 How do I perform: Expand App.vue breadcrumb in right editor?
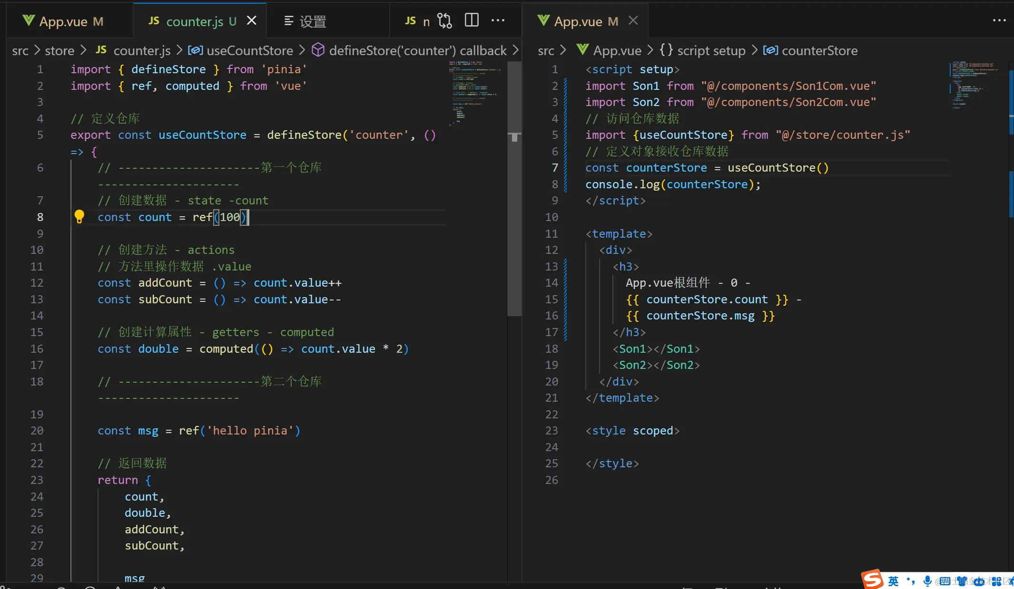tap(609, 50)
